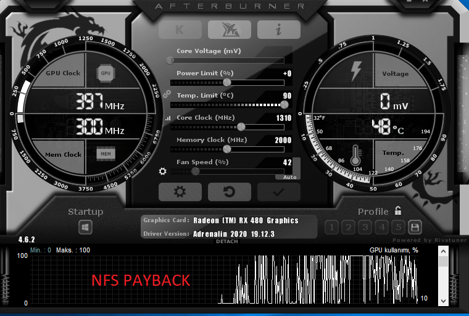Click the Core Clock slider handle
Viewport: 469px width, 316px height.
[x=241, y=127]
